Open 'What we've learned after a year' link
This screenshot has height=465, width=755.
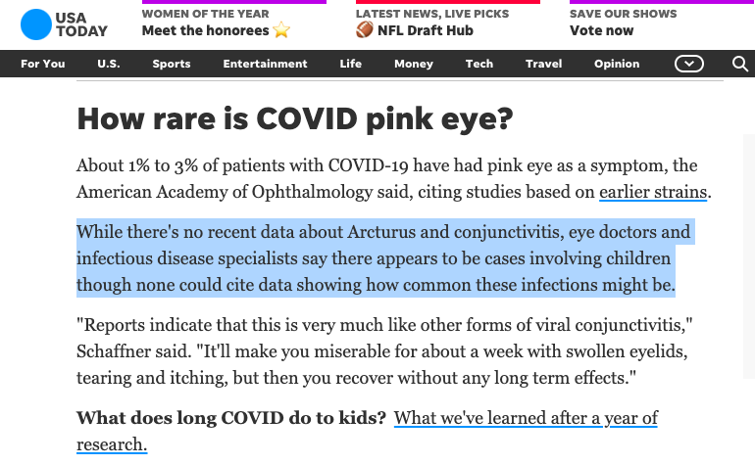[526, 418]
